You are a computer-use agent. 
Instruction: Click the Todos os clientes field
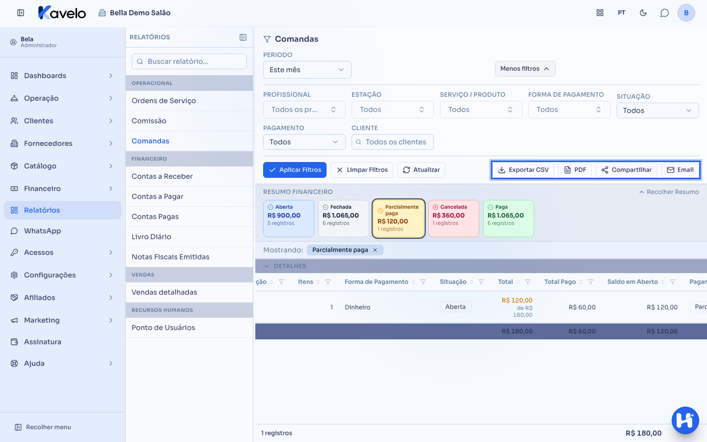(393, 142)
